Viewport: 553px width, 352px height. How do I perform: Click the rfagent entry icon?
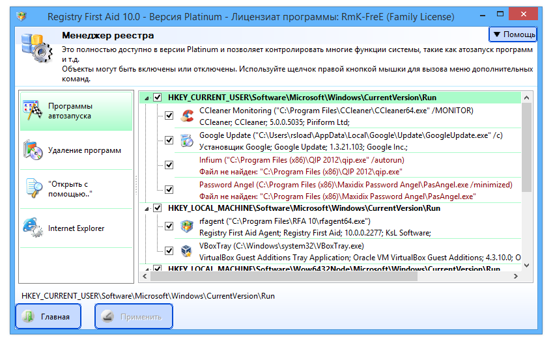[x=187, y=226]
